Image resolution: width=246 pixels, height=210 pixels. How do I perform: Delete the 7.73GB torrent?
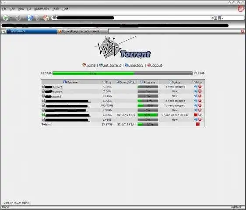click(200, 87)
